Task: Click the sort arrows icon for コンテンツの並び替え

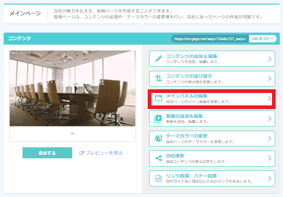Action: click(x=158, y=79)
